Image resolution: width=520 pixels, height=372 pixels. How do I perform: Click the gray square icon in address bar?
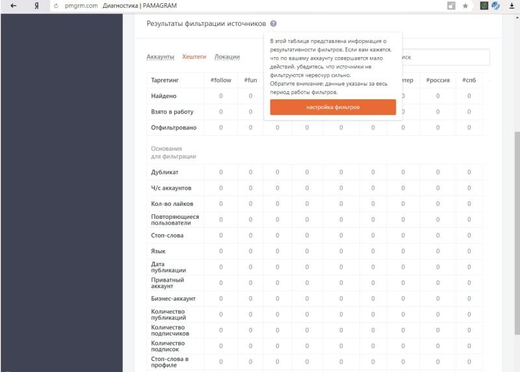coord(451,6)
